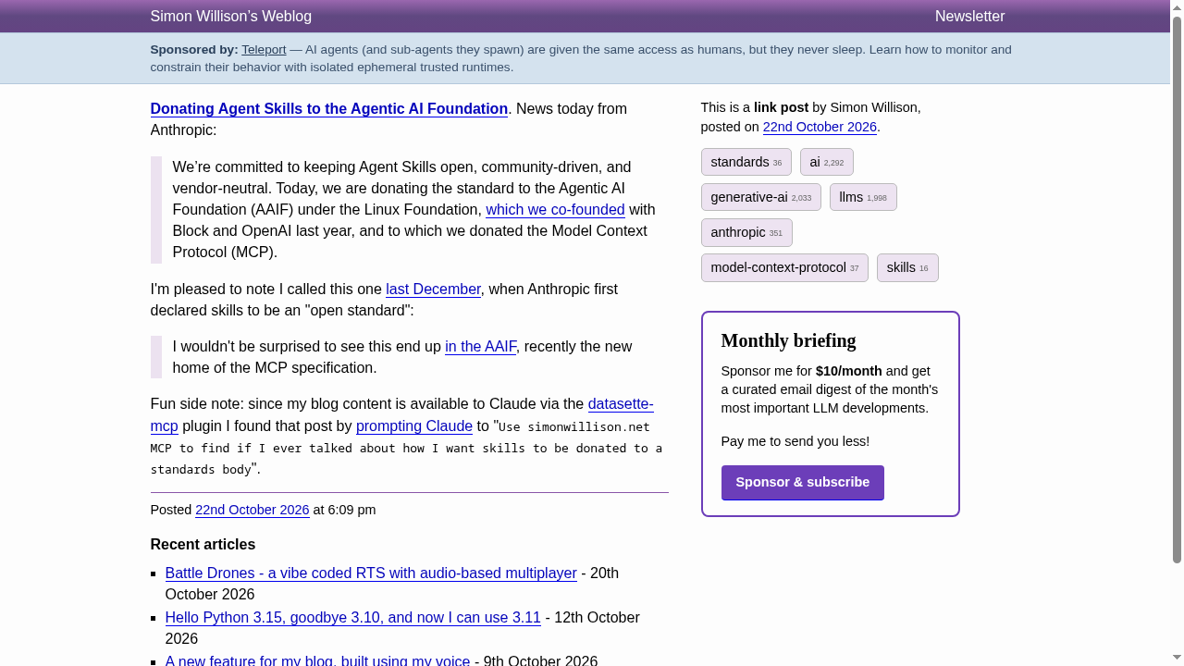Follow the 'prompting Claude' link
The width and height of the screenshot is (1184, 666).
point(414,426)
